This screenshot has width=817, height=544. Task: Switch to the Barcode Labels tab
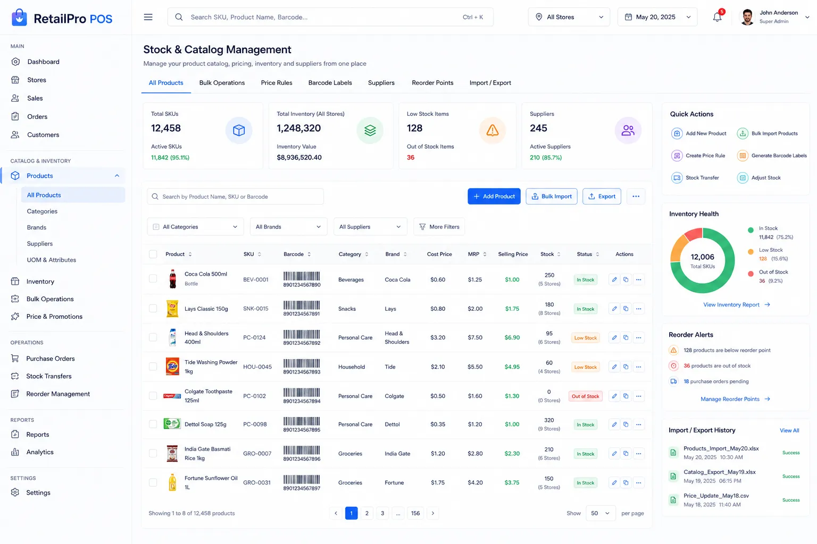click(x=330, y=83)
